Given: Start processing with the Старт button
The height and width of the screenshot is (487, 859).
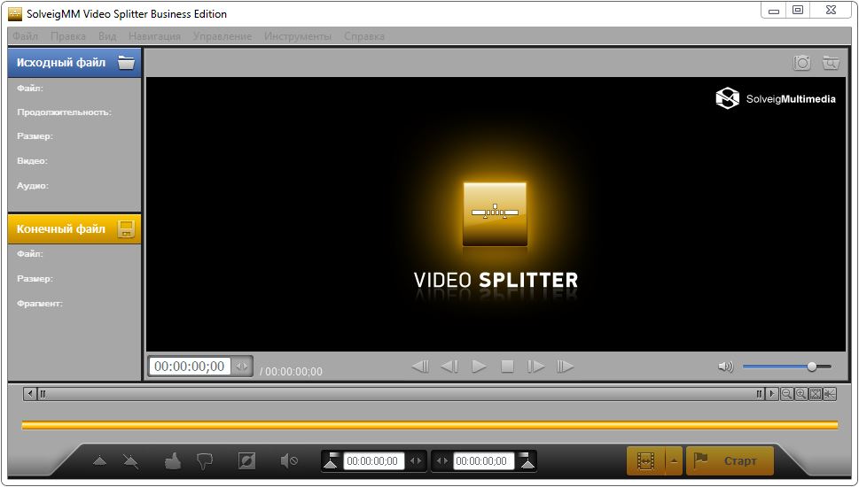Looking at the screenshot, I should 730,460.
